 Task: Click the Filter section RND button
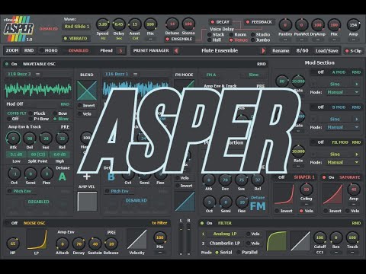coord(356,223)
